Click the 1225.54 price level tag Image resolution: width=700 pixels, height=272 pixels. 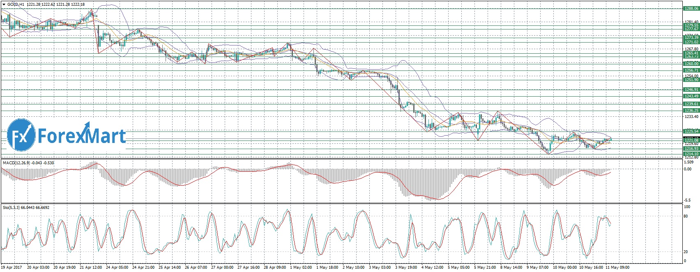coord(691,131)
